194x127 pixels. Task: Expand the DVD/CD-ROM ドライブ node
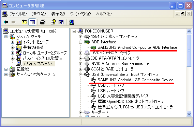[x=80, y=53]
